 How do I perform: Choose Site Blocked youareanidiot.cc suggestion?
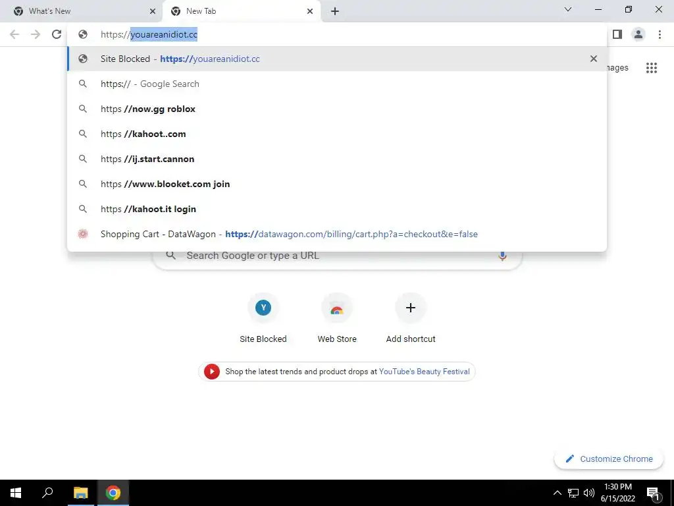tap(337, 59)
